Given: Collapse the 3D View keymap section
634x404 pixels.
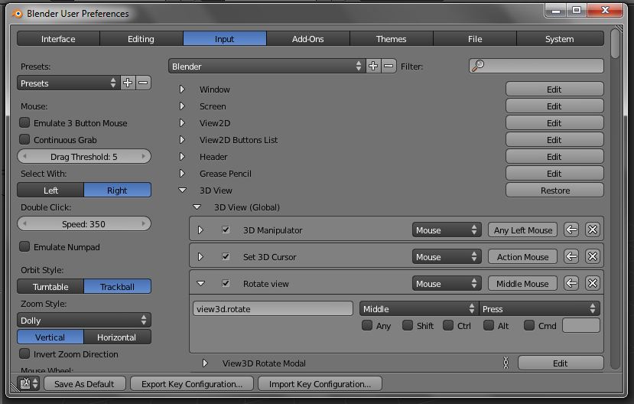Looking at the screenshot, I should point(183,190).
